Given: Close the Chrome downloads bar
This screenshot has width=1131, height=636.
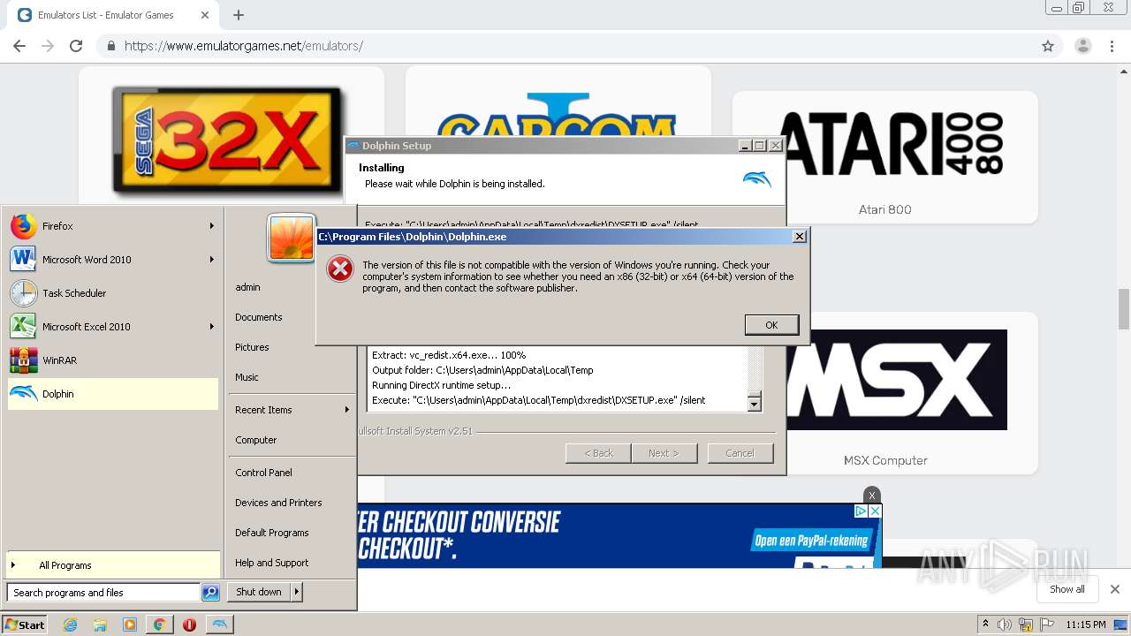Looking at the screenshot, I should click(x=1114, y=589).
